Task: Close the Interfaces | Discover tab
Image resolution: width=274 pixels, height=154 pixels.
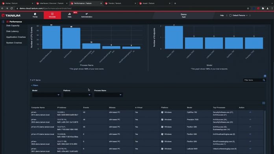Action: tap(67, 3)
